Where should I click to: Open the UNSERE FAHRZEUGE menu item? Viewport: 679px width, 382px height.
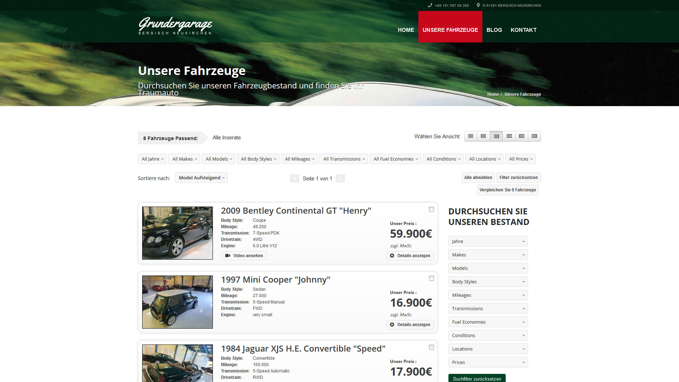[x=450, y=27]
